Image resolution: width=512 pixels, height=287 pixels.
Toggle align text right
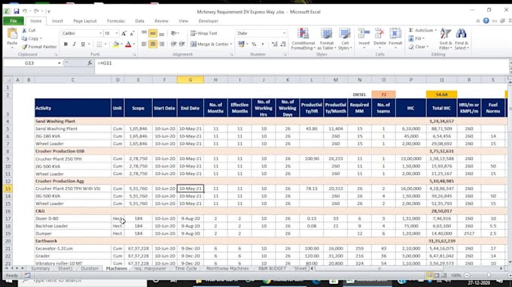162,44
